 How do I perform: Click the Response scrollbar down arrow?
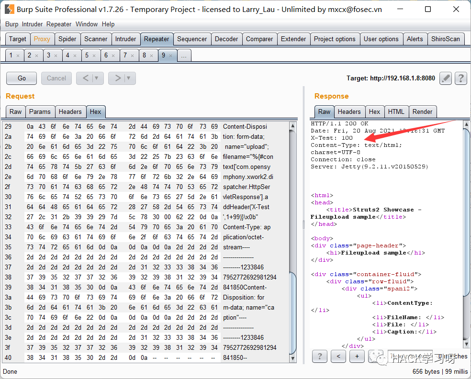pyautogui.click(x=467, y=344)
